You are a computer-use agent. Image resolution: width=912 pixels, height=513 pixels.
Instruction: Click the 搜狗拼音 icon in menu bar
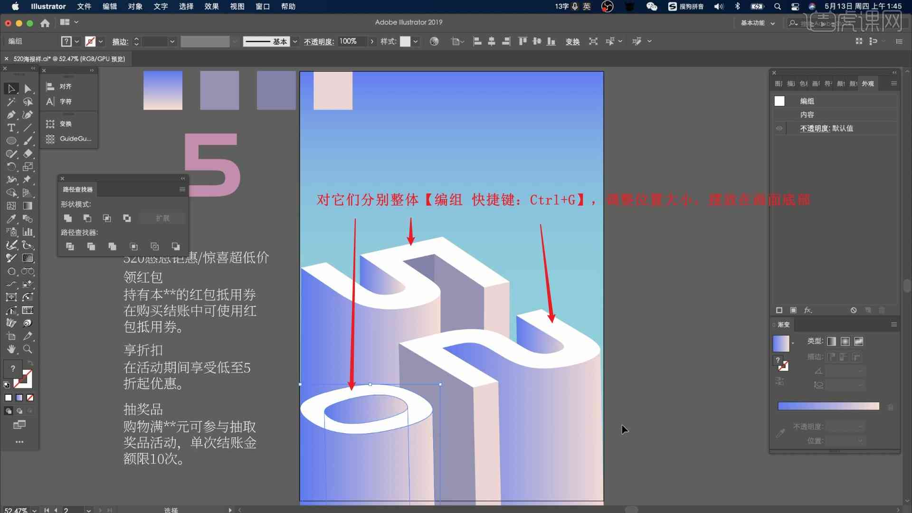point(673,6)
